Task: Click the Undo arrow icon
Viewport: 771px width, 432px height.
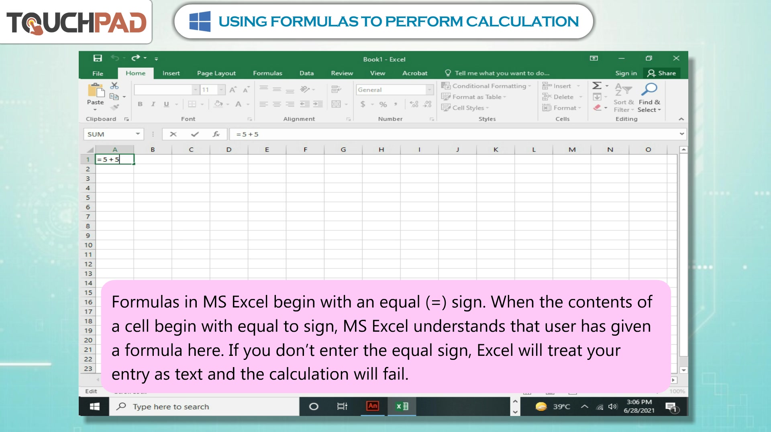Action: click(x=115, y=58)
